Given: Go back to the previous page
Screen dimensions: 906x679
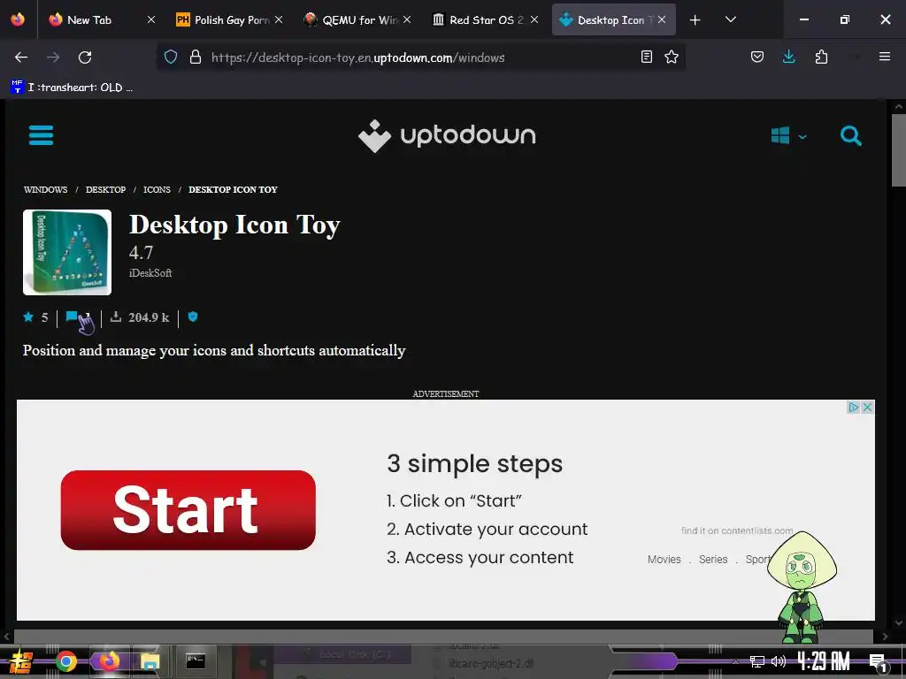Looking at the screenshot, I should point(21,57).
